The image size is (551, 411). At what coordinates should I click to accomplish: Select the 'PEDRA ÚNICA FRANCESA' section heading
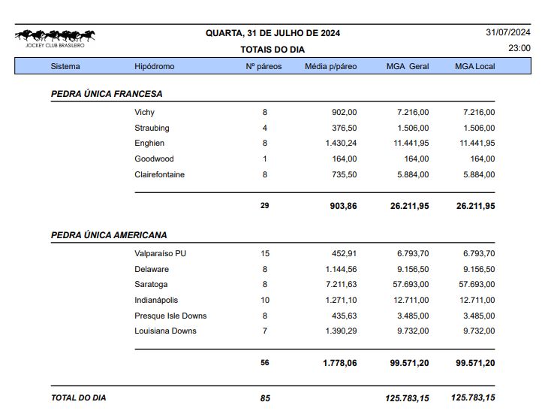click(x=107, y=94)
